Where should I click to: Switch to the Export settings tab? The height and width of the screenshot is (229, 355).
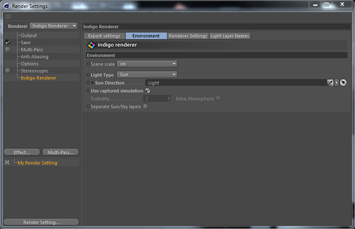coord(104,36)
